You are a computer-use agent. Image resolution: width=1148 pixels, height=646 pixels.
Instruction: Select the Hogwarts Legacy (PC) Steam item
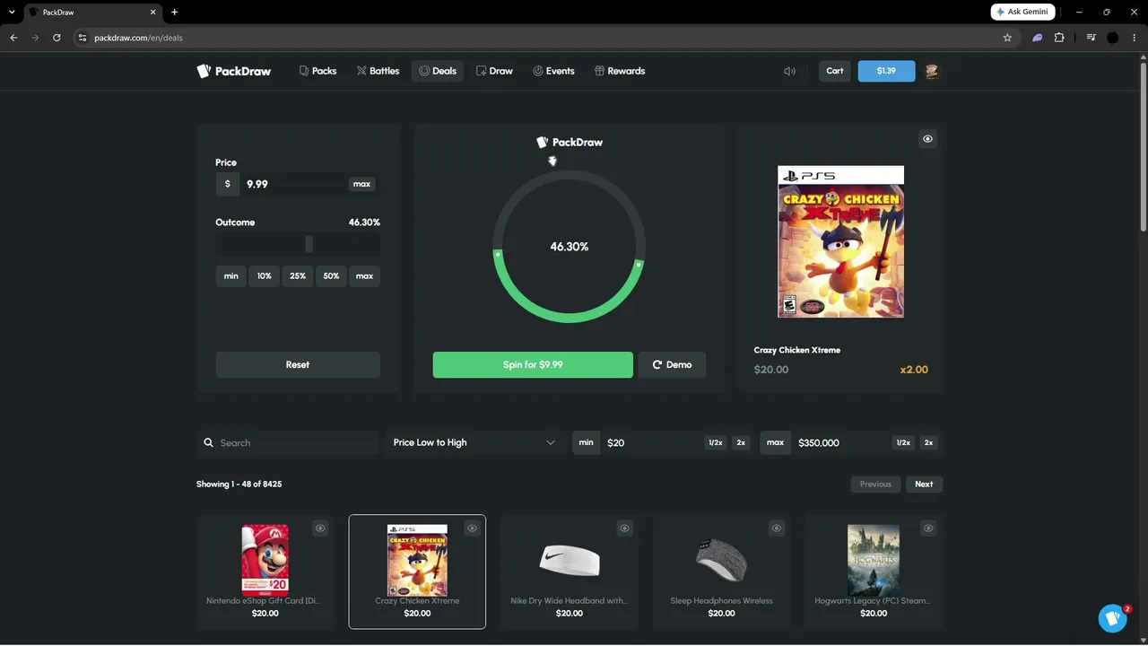[x=874, y=572]
